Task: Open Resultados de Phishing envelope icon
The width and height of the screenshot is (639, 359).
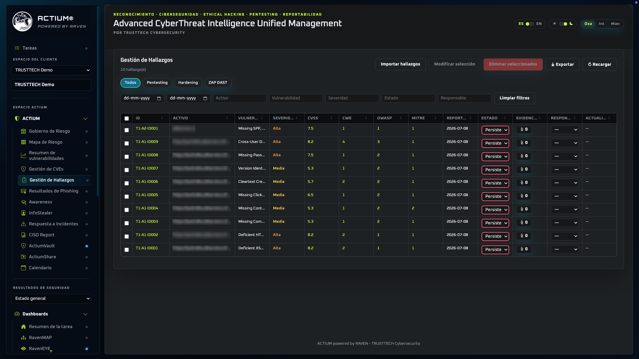Action: coord(23,191)
